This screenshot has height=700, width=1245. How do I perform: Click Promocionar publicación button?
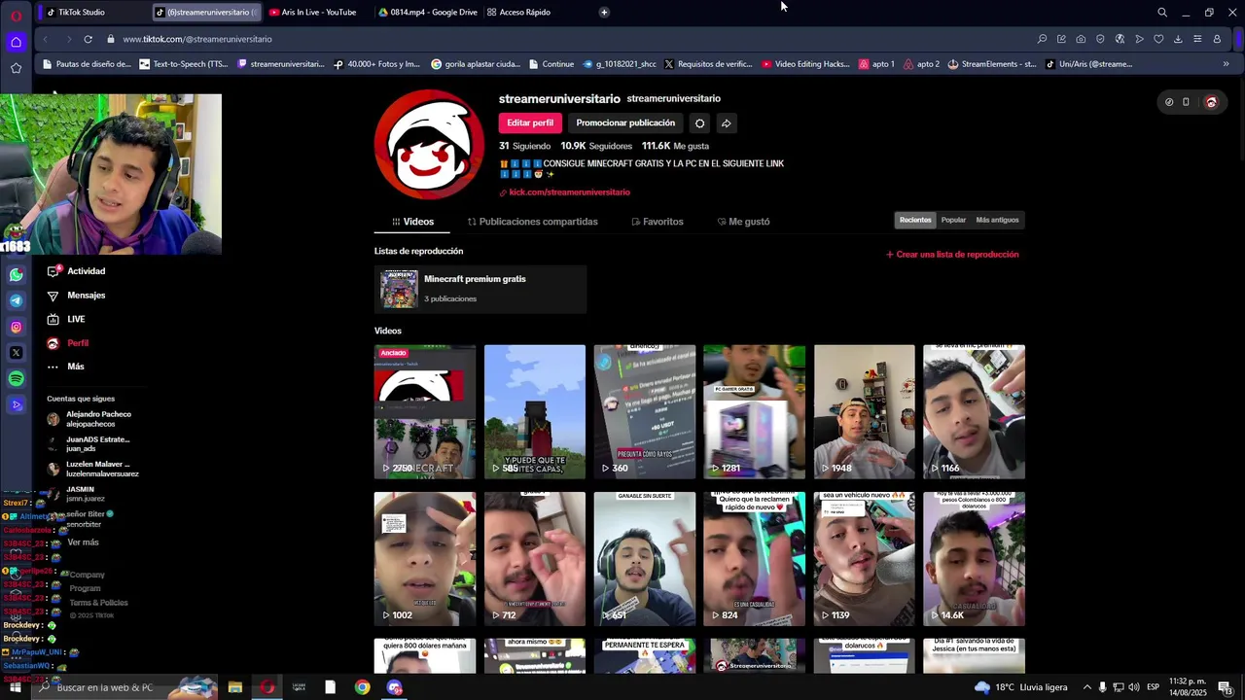tap(625, 123)
